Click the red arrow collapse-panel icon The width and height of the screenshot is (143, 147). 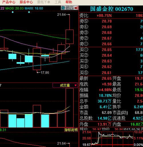click(76, 8)
